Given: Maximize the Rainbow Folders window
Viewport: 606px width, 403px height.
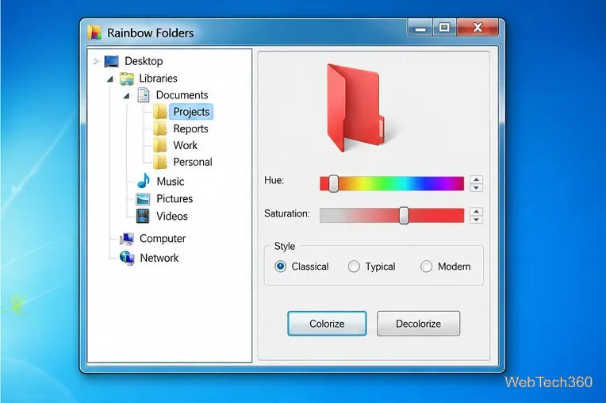Looking at the screenshot, I should (x=444, y=28).
